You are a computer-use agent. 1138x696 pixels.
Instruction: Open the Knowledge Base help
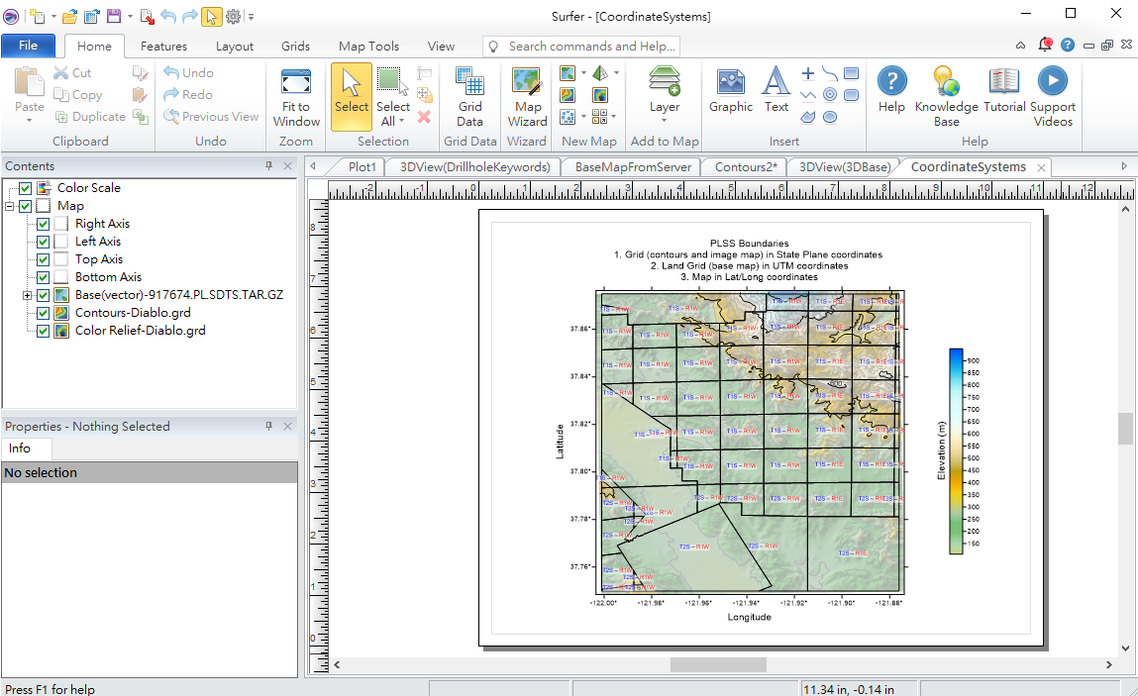pos(946,97)
